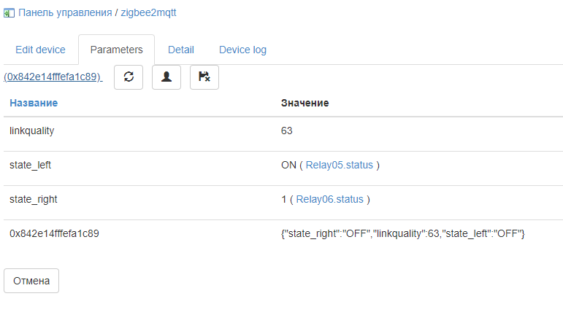Open the Relay06.status linked property
The height and width of the screenshot is (315, 563).
coord(330,199)
